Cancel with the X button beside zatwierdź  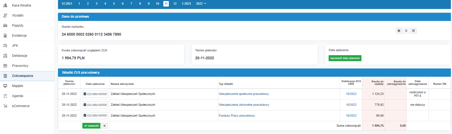click(105, 126)
